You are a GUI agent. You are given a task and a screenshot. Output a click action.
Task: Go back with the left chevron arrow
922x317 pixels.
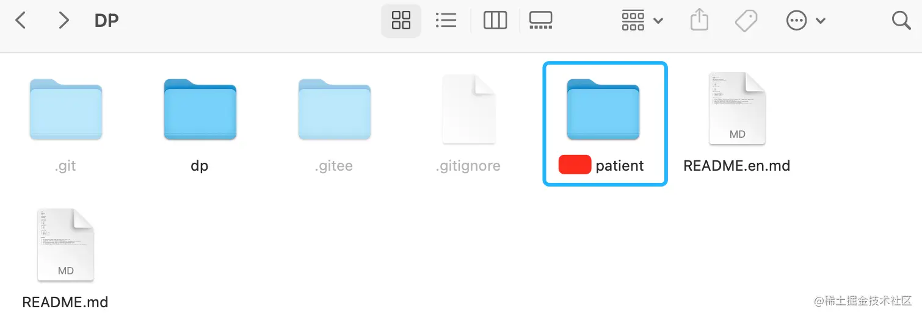coord(21,21)
